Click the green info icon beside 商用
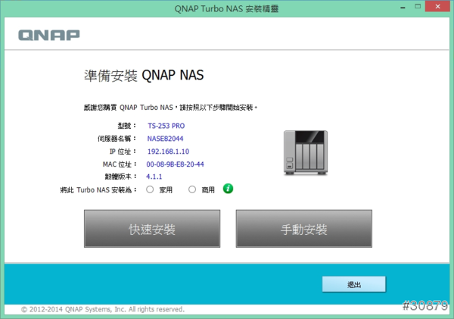 pos(228,189)
